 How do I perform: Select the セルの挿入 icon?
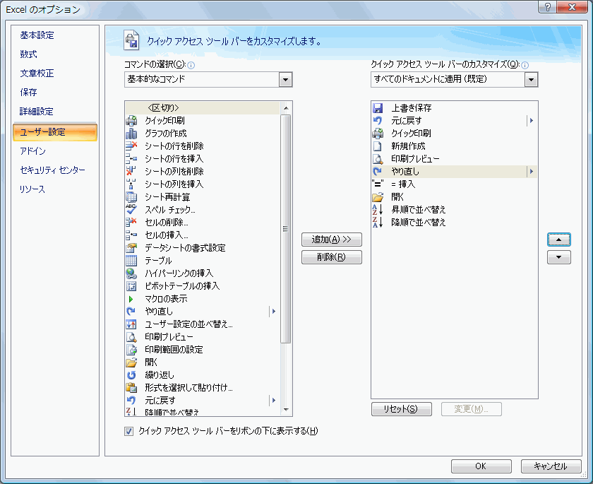pyautogui.click(x=131, y=235)
